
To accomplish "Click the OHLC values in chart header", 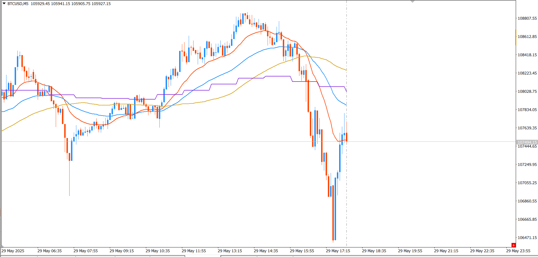I will click(71, 4).
